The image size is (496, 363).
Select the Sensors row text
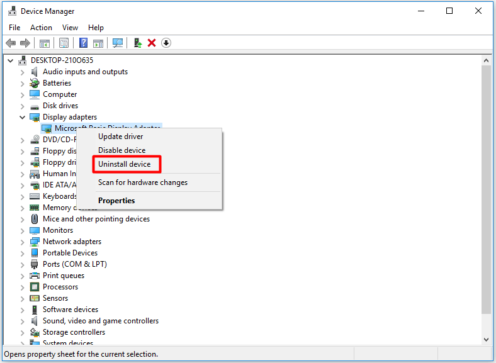pyautogui.click(x=55, y=298)
